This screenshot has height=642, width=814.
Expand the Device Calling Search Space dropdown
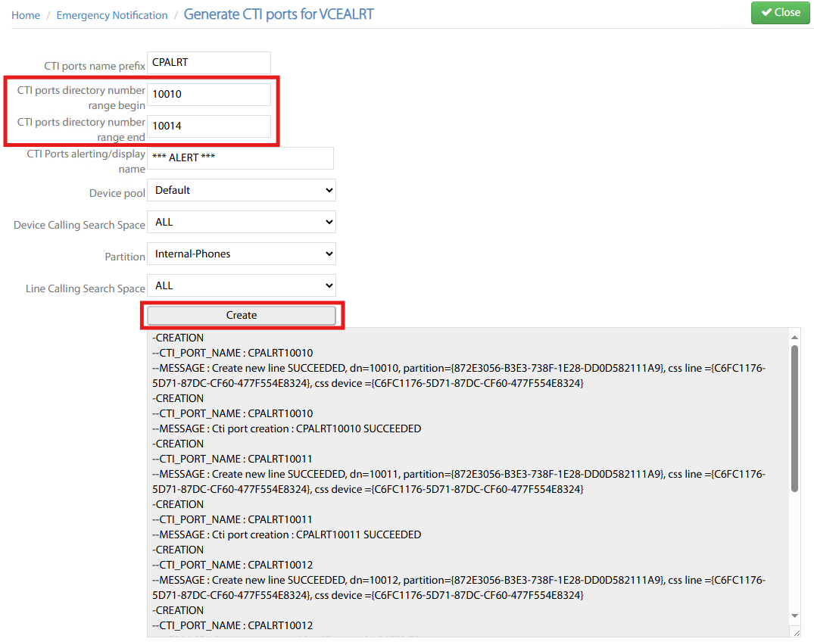point(242,222)
